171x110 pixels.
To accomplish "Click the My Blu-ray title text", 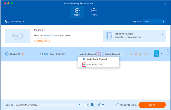I will click(39, 30).
